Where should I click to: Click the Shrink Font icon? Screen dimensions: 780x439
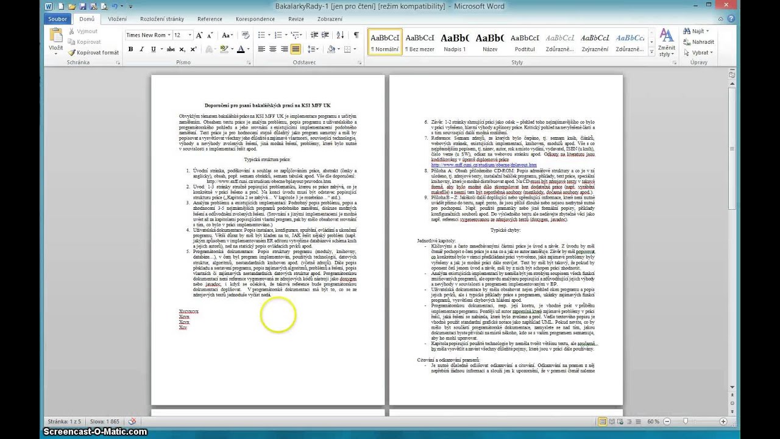click(x=210, y=35)
